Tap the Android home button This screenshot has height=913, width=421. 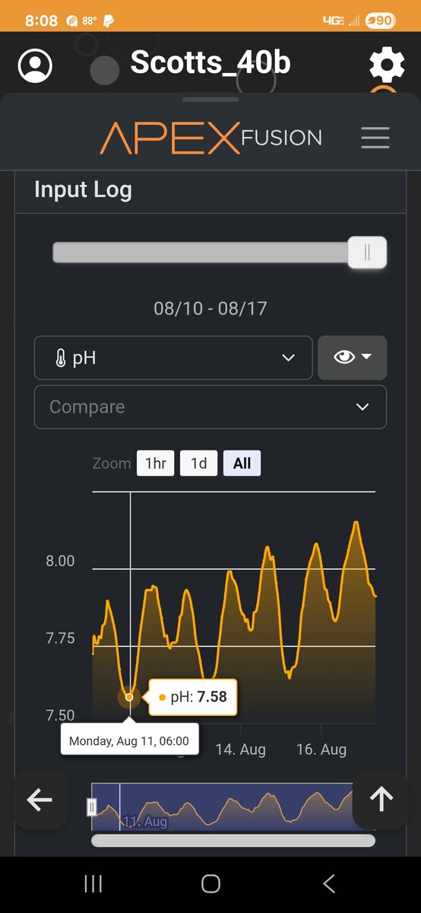(210, 883)
